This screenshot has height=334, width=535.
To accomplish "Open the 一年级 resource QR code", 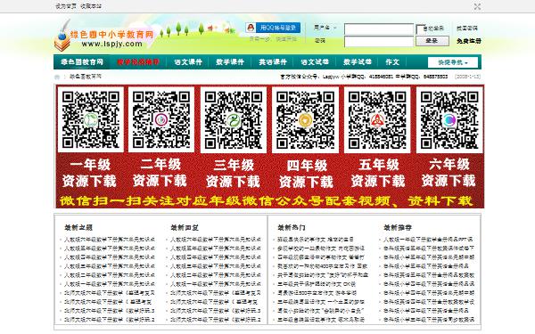I will pos(90,120).
